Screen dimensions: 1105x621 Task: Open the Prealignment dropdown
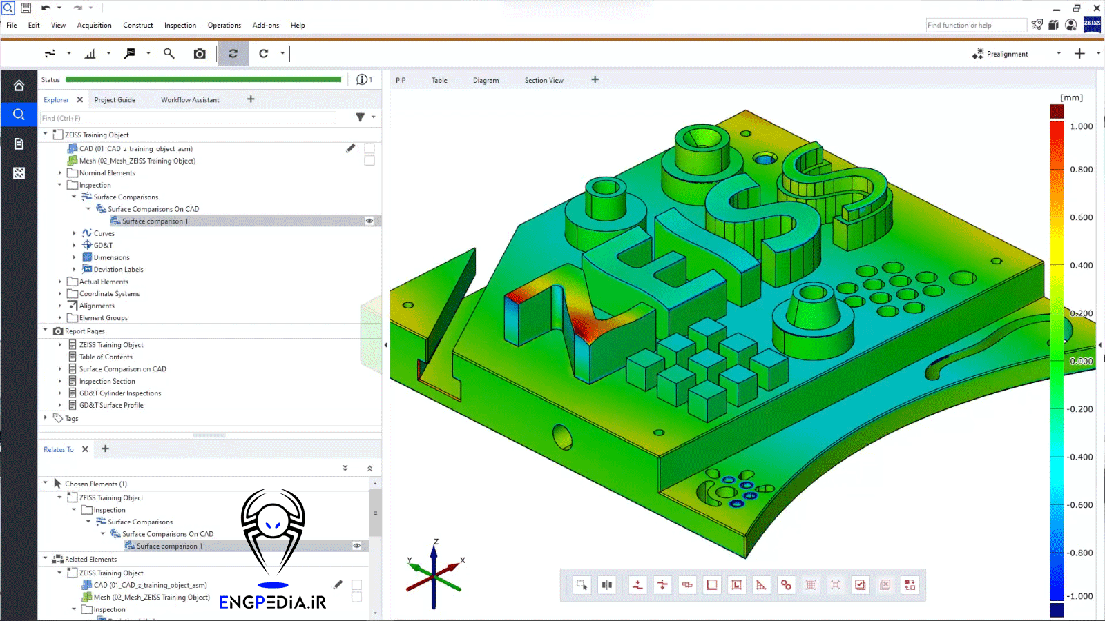click(1058, 54)
